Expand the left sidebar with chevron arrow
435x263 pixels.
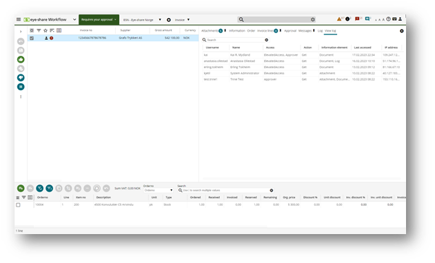point(21,32)
